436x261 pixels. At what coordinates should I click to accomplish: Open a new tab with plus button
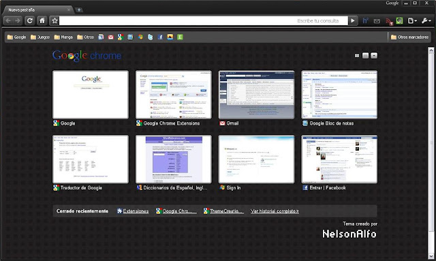(x=79, y=10)
